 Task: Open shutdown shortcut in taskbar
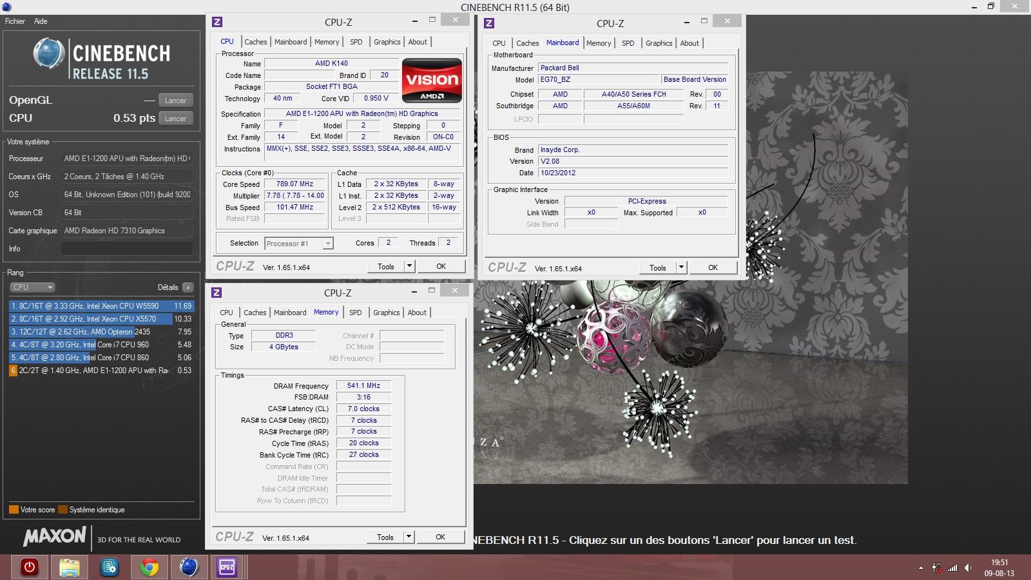[x=30, y=567]
